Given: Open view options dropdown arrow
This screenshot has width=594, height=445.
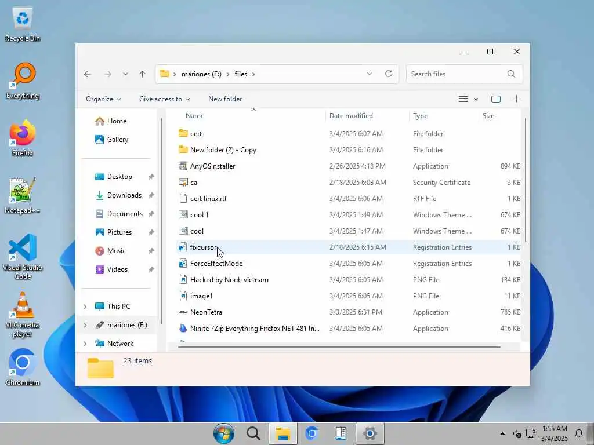Looking at the screenshot, I should [x=476, y=99].
